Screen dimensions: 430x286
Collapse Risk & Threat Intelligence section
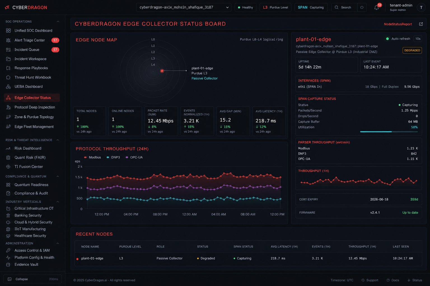coord(58,140)
